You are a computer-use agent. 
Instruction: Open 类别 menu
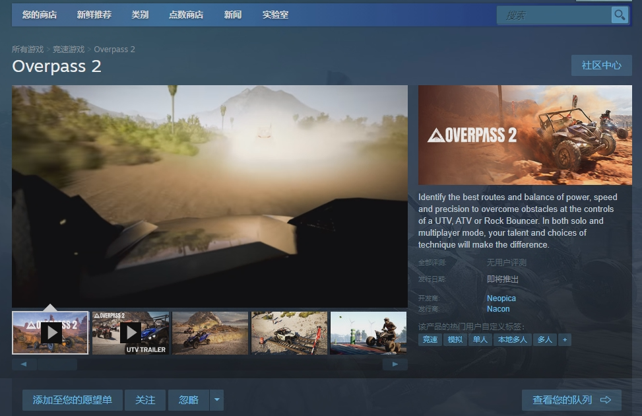(x=140, y=15)
